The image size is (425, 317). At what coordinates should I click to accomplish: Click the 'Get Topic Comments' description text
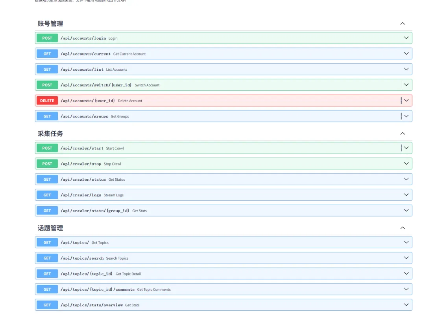click(x=154, y=290)
